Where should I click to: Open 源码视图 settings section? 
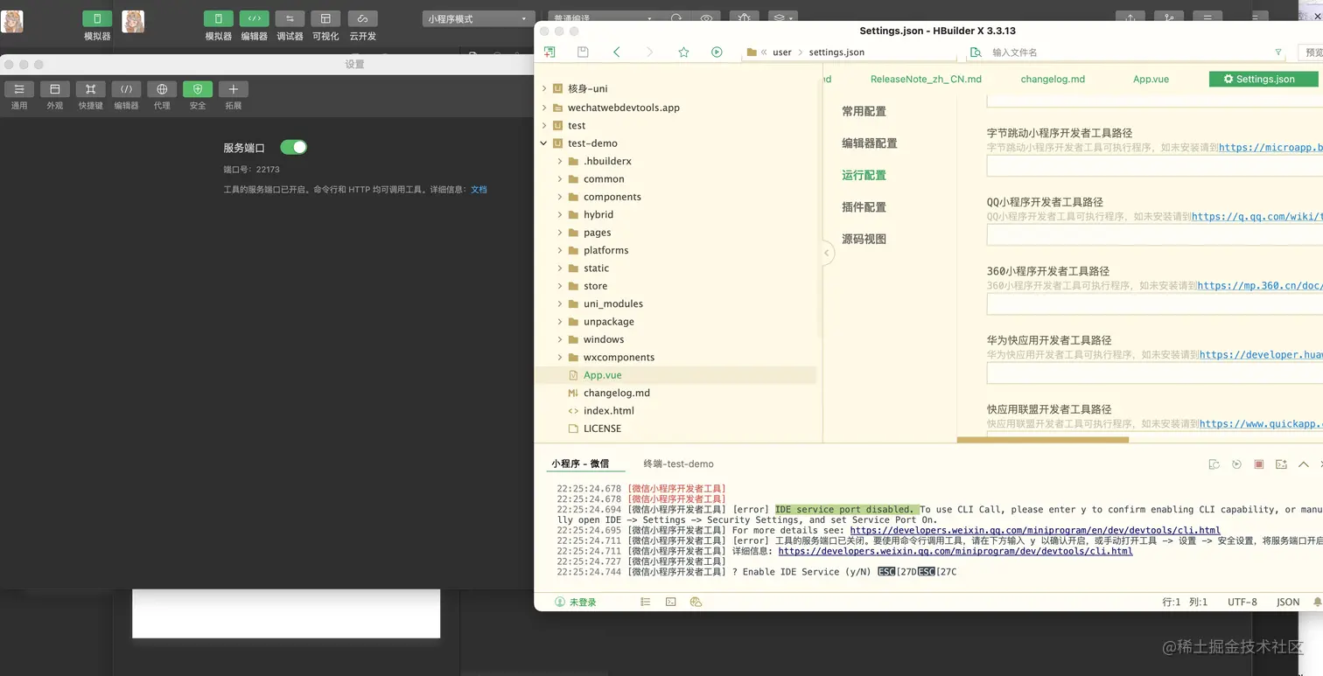864,239
